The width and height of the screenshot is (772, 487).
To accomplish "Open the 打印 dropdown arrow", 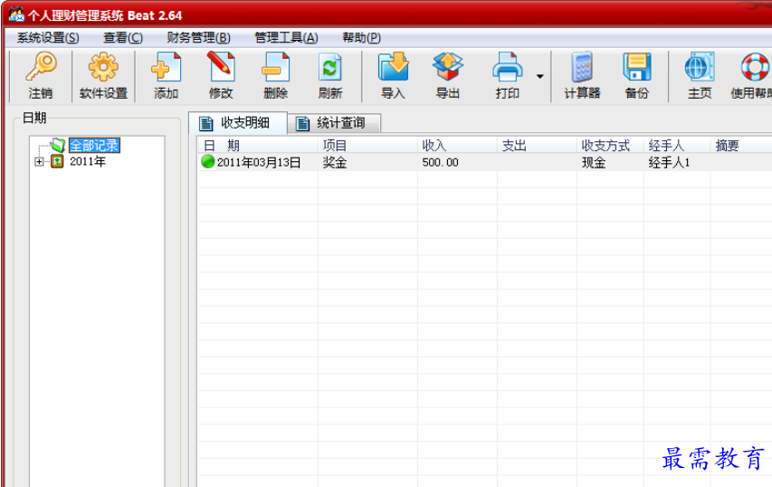I will 539,76.
